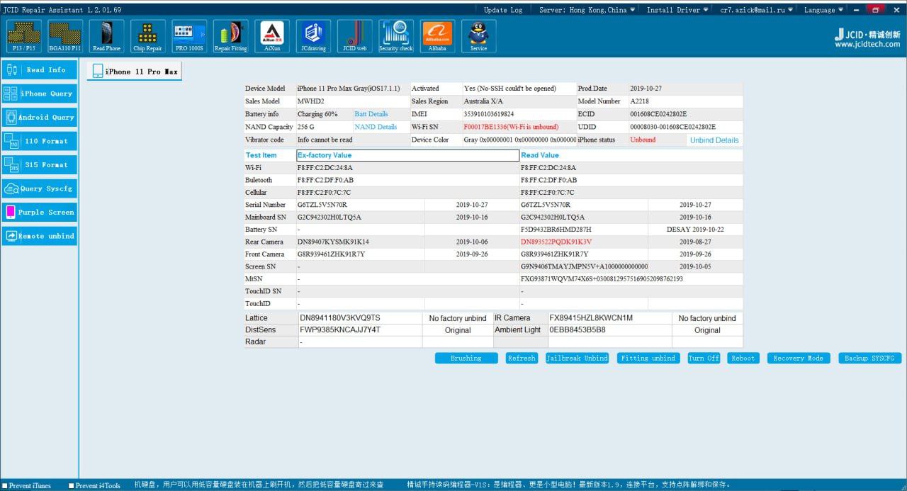
Task: Open the Language dropdown
Action: tap(823, 10)
